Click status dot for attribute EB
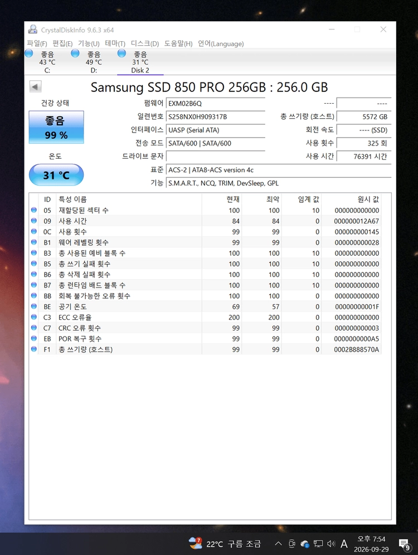 point(34,338)
